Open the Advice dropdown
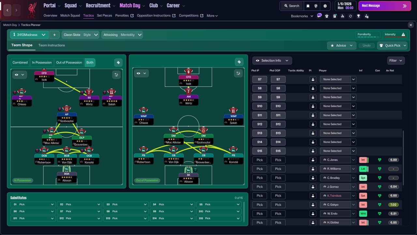Image resolution: width=417 pixels, height=235 pixels. click(x=341, y=45)
